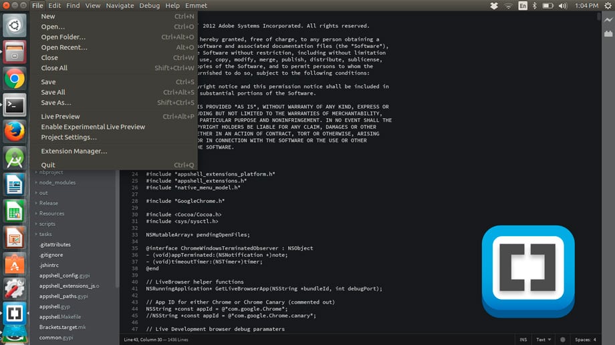Open .jshintrc file in tree
Viewport: 615px width, 345px height.
pyautogui.click(x=49, y=265)
